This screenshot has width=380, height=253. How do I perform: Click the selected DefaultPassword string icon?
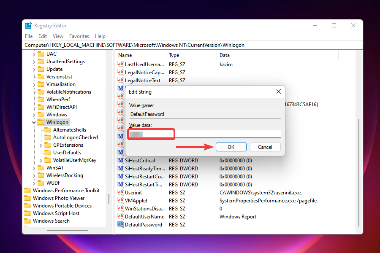121,224
